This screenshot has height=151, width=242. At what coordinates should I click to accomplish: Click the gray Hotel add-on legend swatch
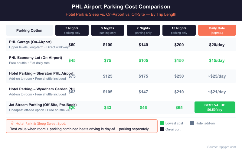[192, 123]
